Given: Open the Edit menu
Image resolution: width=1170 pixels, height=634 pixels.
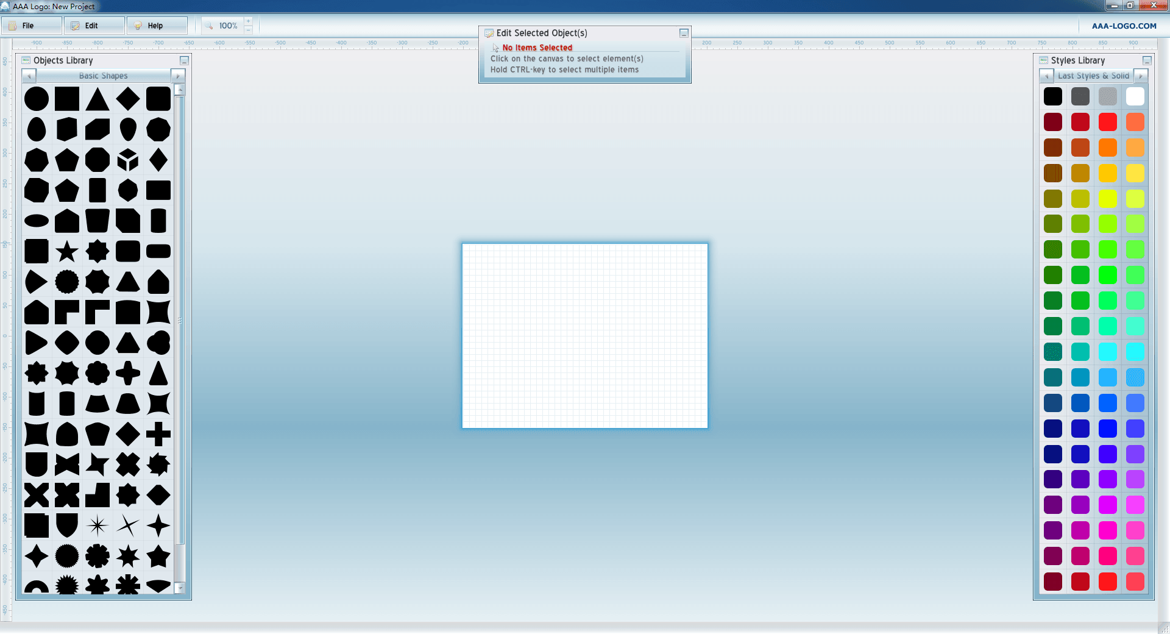Looking at the screenshot, I should 91,26.
